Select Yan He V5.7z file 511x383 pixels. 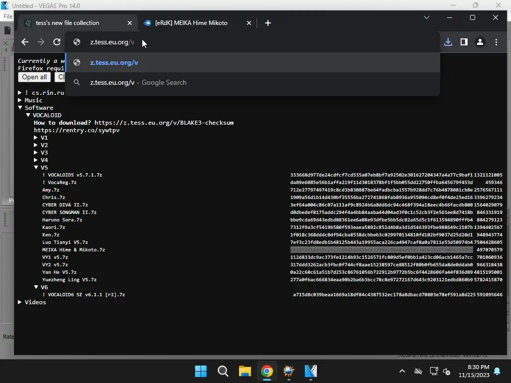pos(59,273)
